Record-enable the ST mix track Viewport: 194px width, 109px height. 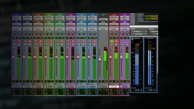click(116, 41)
